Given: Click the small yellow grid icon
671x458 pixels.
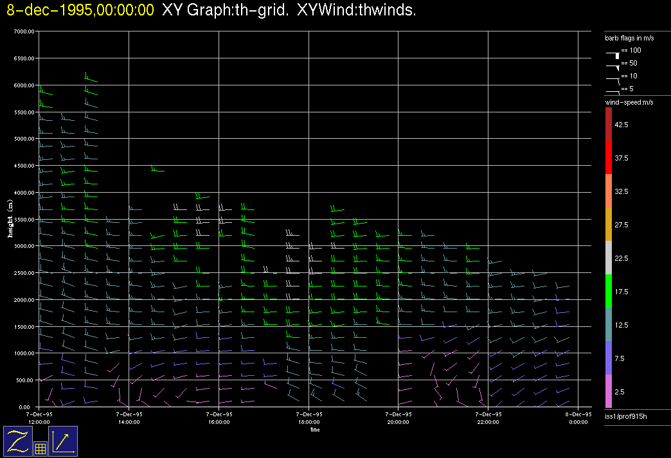Looking at the screenshot, I should 40,449.
